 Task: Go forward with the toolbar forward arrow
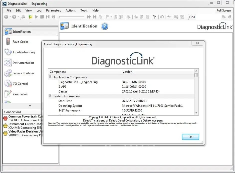pyautogui.click(x=14, y=17)
